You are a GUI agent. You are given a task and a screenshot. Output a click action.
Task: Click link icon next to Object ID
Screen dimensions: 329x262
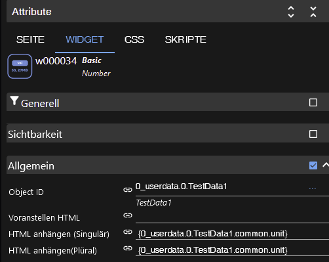click(x=128, y=190)
